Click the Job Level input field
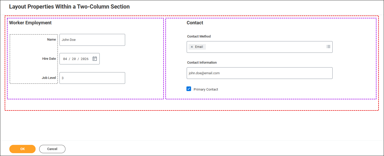The height and width of the screenshot is (156, 384). (92, 78)
